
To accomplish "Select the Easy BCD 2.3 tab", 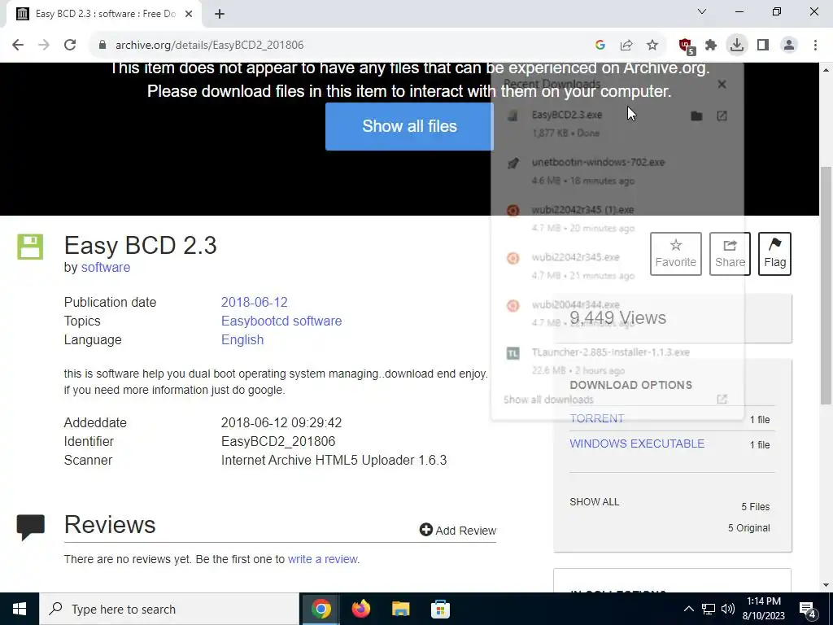I will (105, 14).
